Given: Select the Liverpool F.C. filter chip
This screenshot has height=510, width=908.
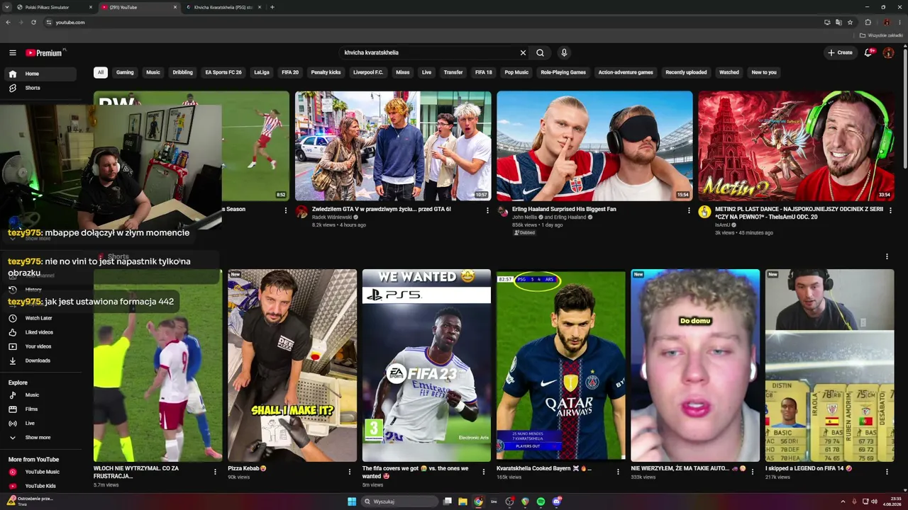Looking at the screenshot, I should click(368, 72).
